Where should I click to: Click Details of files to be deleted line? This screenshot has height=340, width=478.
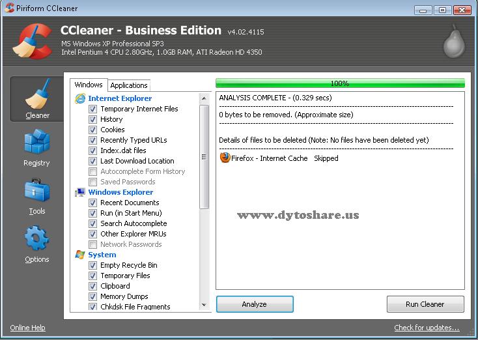tap(324, 140)
